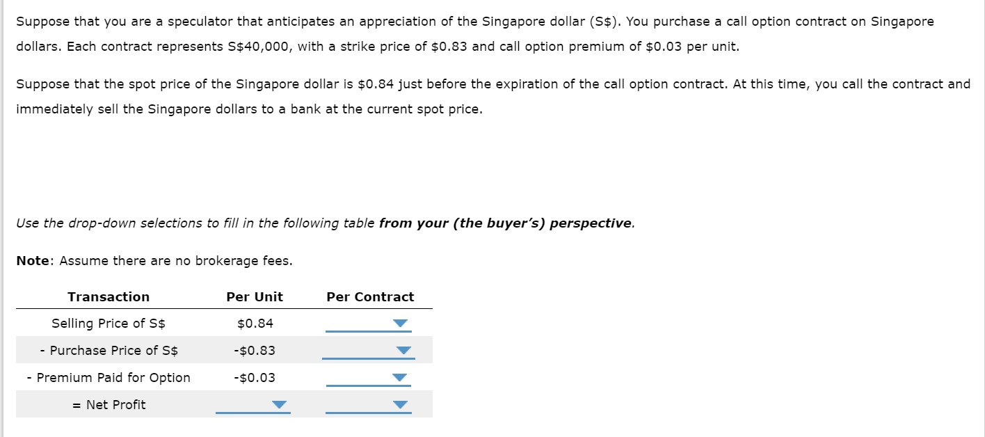Open the Selling Price per contract dropdown
Viewport: 985px width, 437px height.
pyautogui.click(x=369, y=324)
